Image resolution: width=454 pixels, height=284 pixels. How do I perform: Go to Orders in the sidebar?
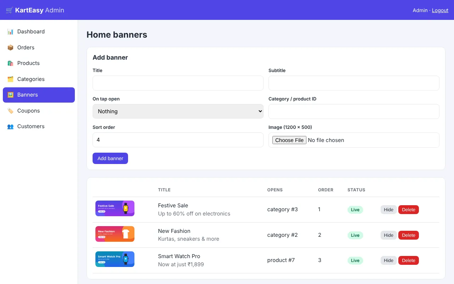point(39,48)
